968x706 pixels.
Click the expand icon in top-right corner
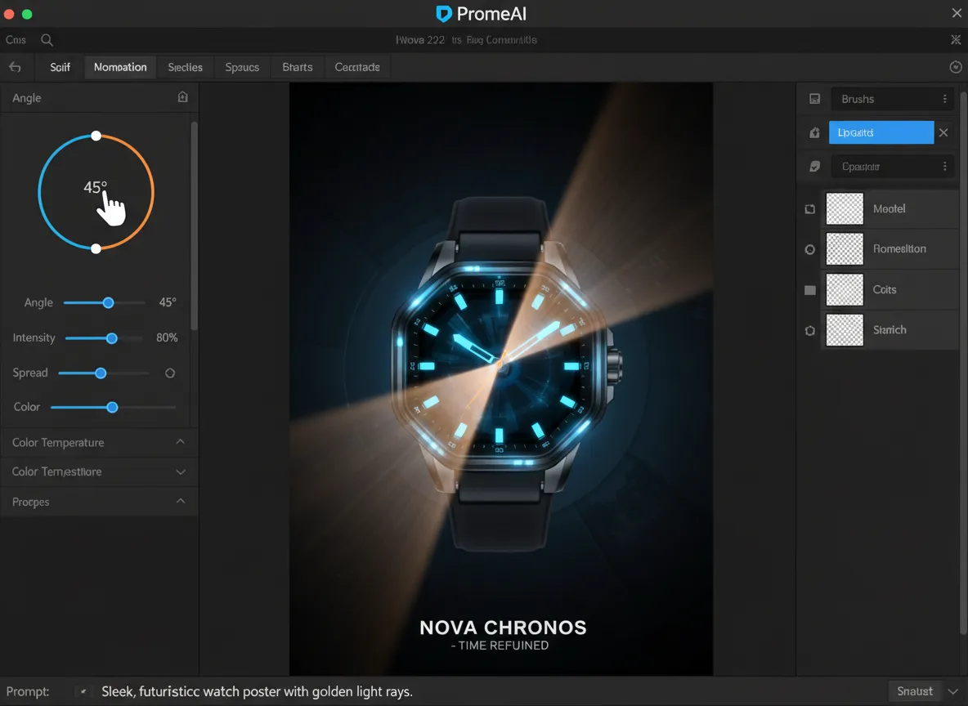(x=956, y=40)
